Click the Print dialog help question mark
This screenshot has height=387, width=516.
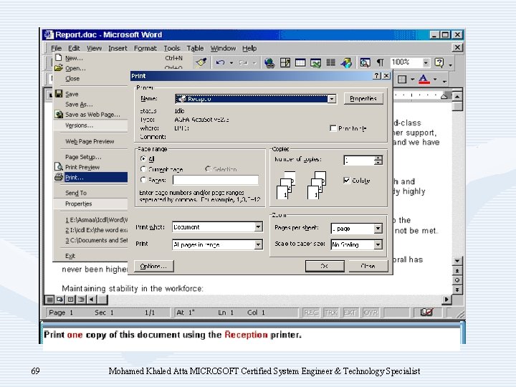377,76
